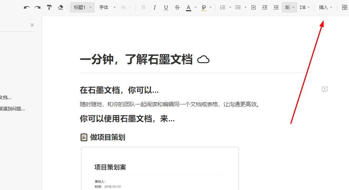Close the left outline panel
The width and height of the screenshot is (349, 190).
coord(32,25)
